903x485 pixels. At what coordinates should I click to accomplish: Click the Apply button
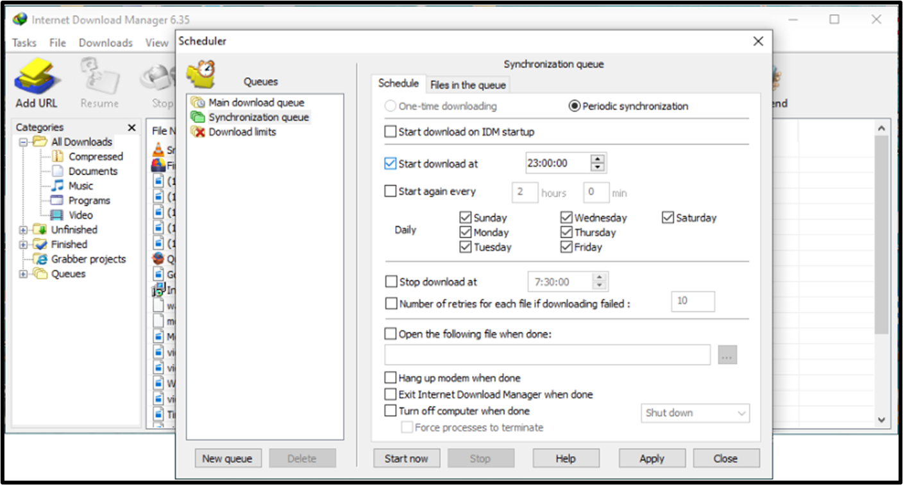pyautogui.click(x=652, y=459)
